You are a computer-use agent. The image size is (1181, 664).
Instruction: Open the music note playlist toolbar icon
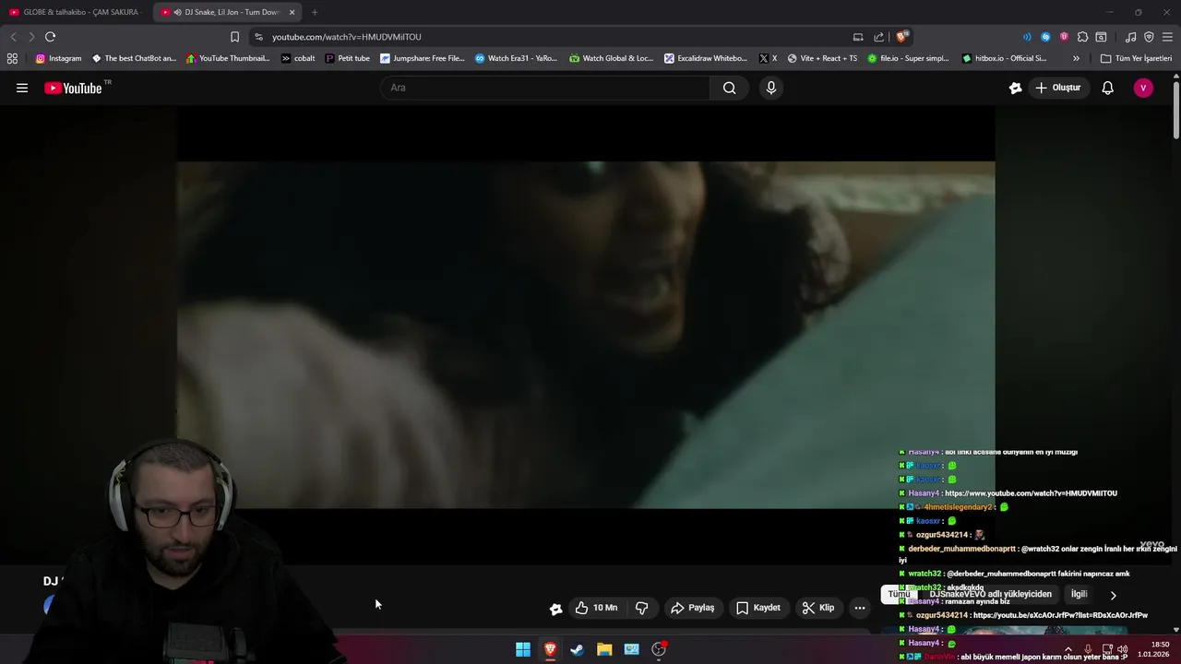click(x=1130, y=37)
